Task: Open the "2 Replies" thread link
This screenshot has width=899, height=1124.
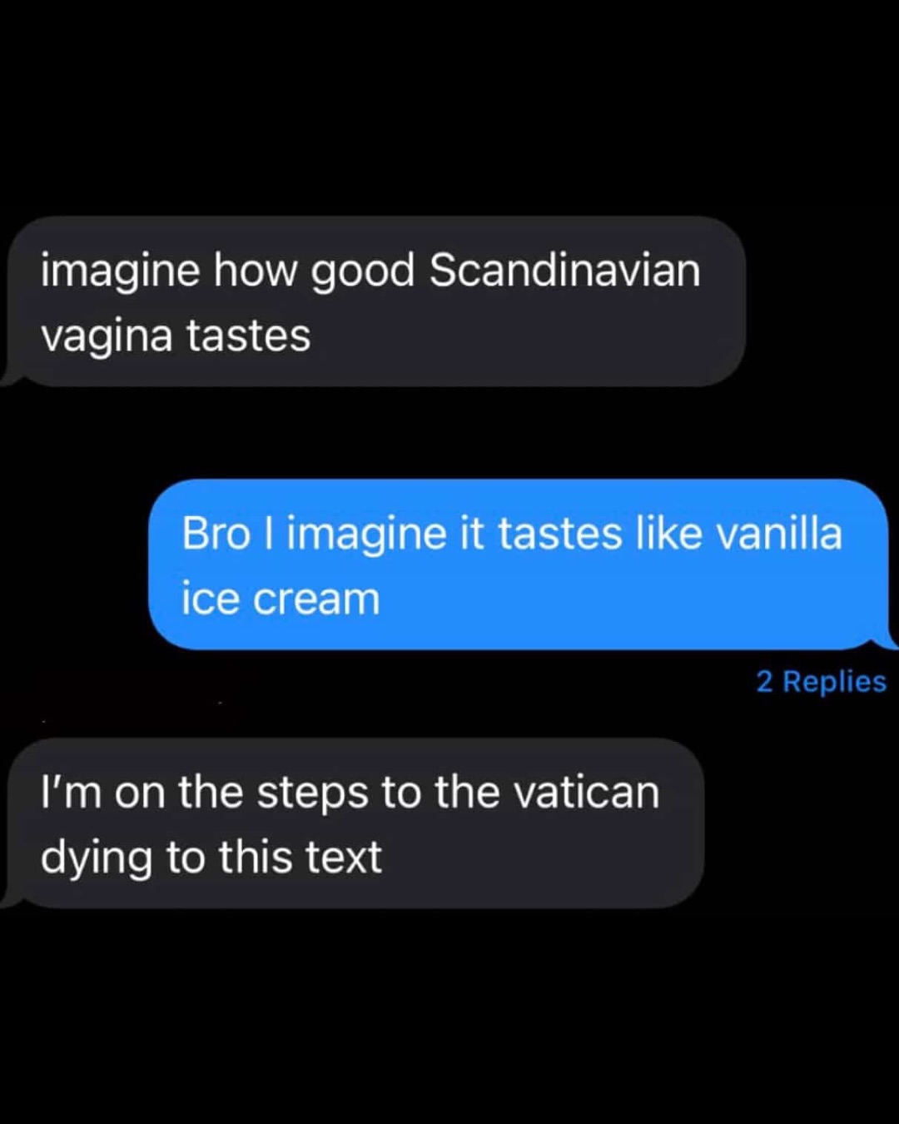Action: [x=821, y=682]
